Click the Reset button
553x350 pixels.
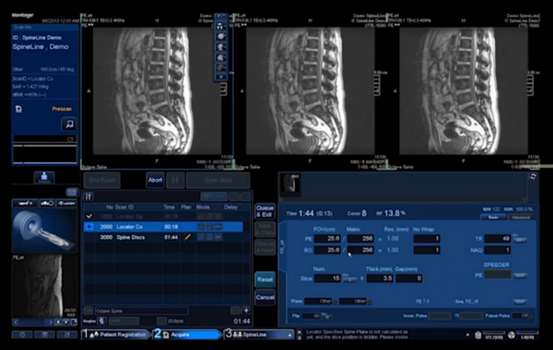(265, 279)
